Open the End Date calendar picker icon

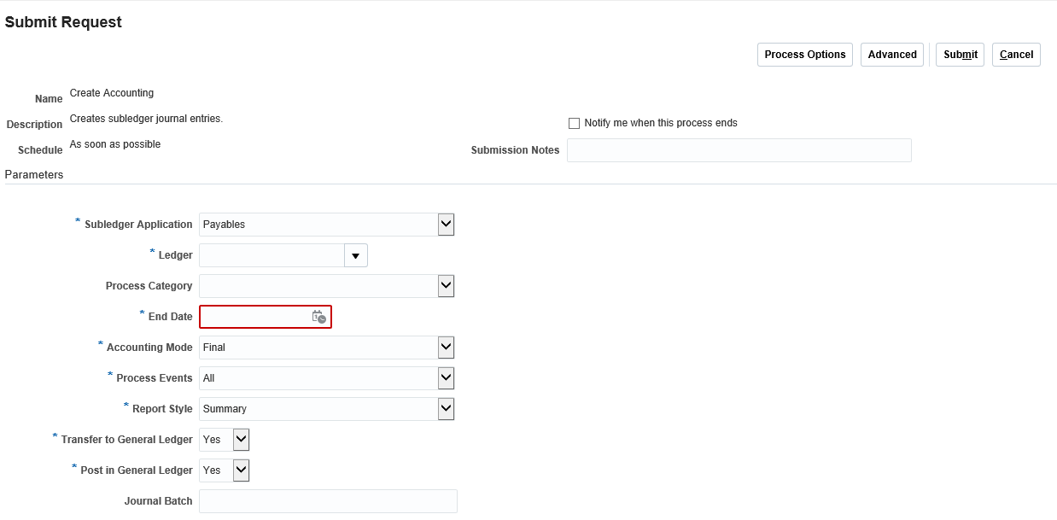click(319, 316)
